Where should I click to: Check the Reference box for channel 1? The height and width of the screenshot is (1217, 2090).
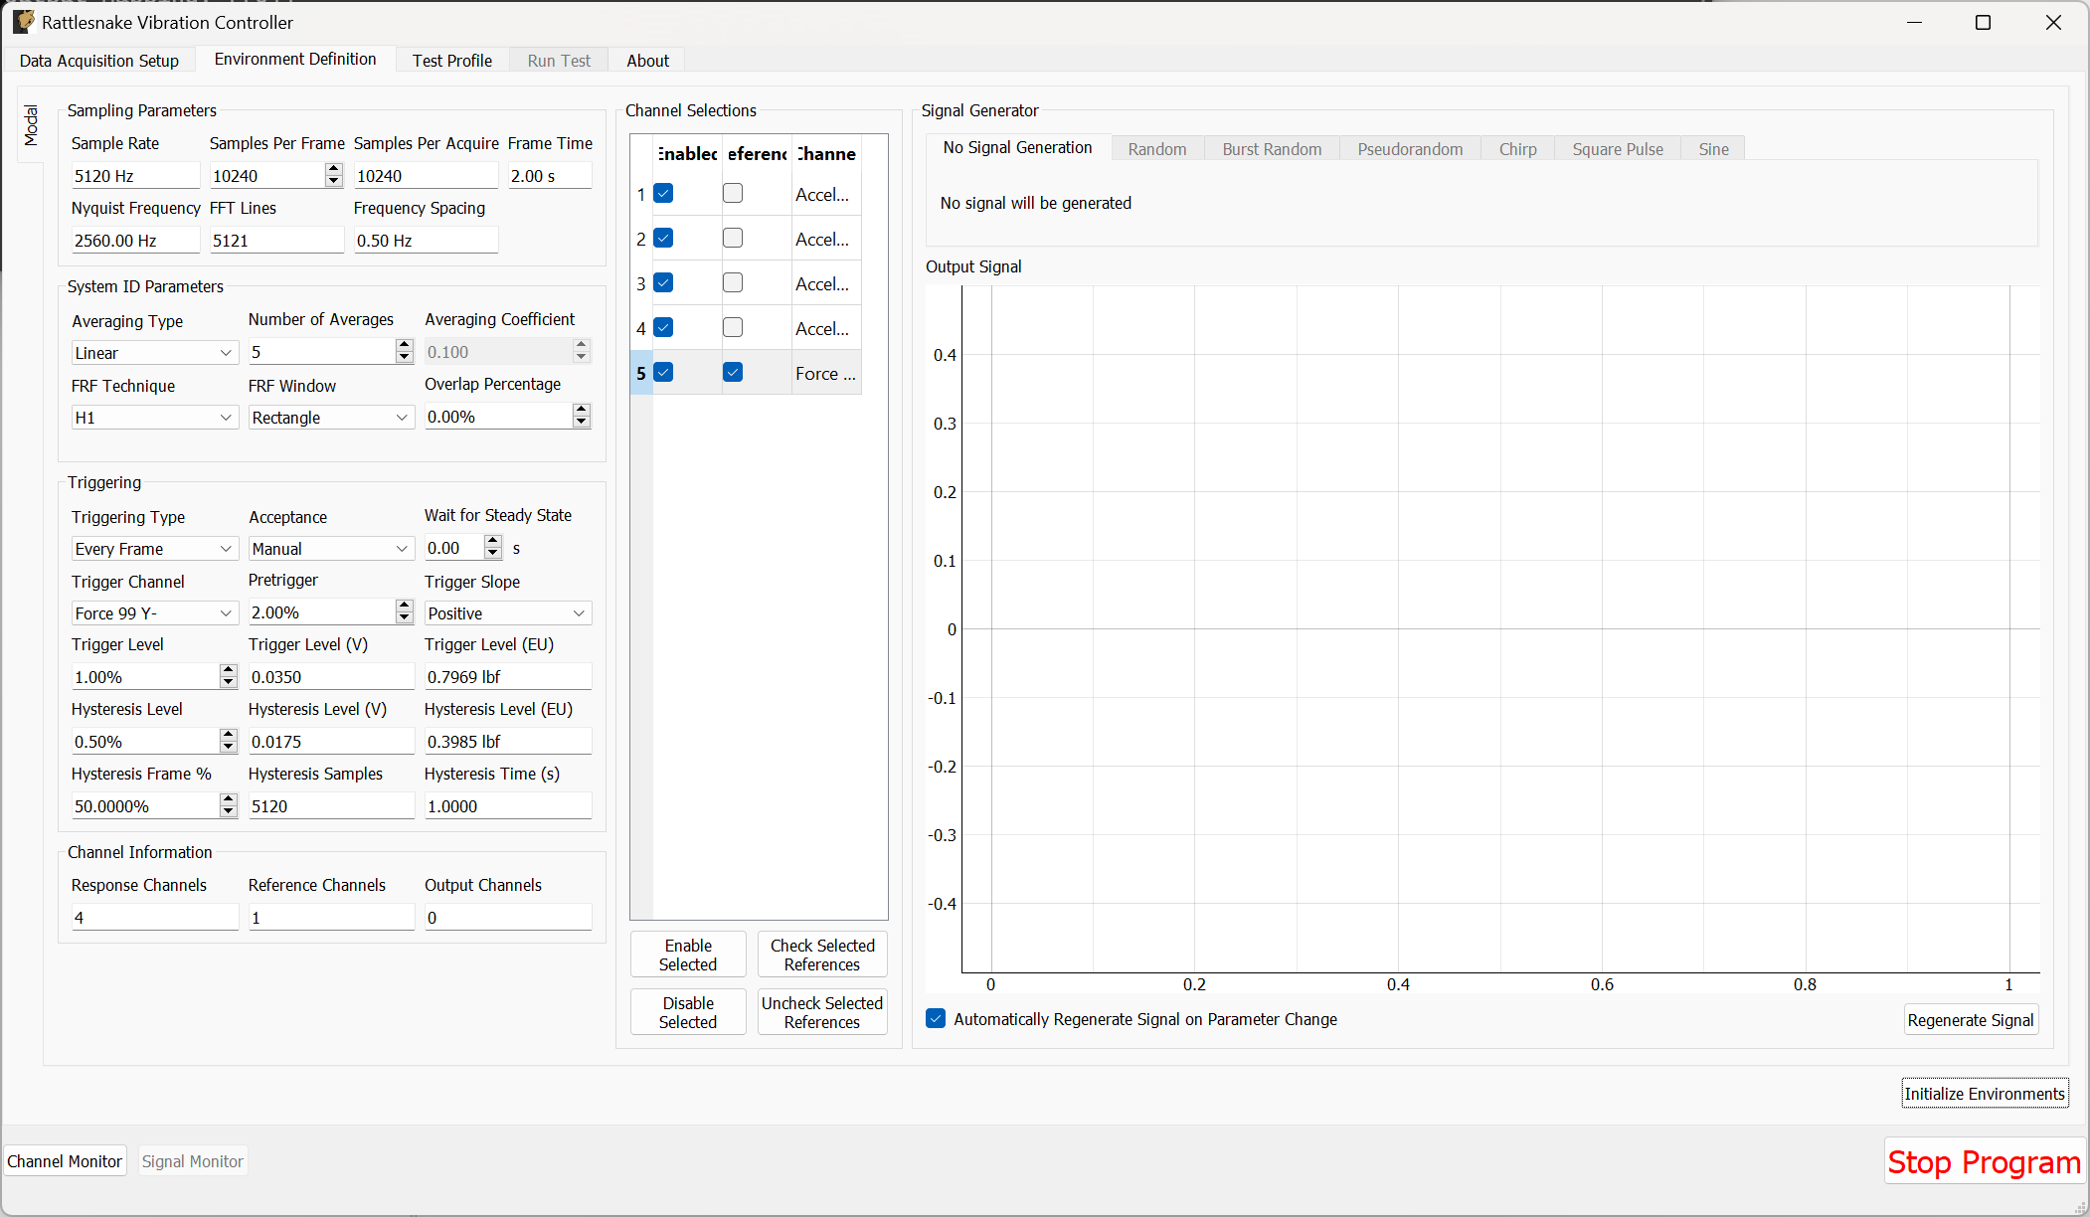tap(733, 193)
